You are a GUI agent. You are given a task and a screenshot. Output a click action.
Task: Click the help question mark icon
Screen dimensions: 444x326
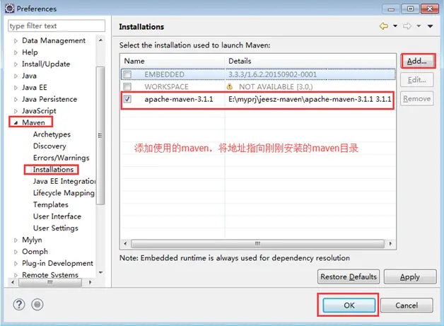point(19,305)
